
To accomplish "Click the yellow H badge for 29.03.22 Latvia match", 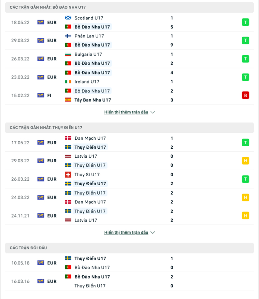I will click(245, 161).
